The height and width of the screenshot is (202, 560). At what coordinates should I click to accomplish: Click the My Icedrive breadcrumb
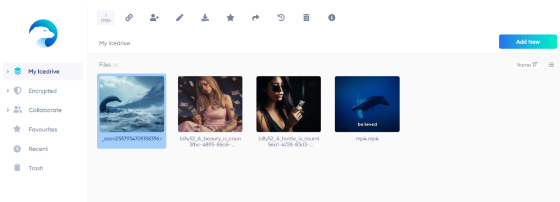pos(115,44)
